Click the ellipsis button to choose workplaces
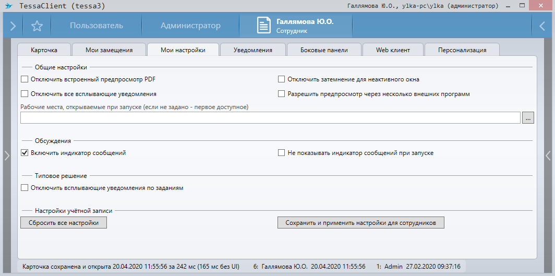555x276 pixels. 528,118
